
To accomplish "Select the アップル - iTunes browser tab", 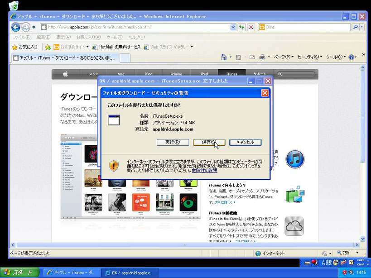I will coord(66,58).
